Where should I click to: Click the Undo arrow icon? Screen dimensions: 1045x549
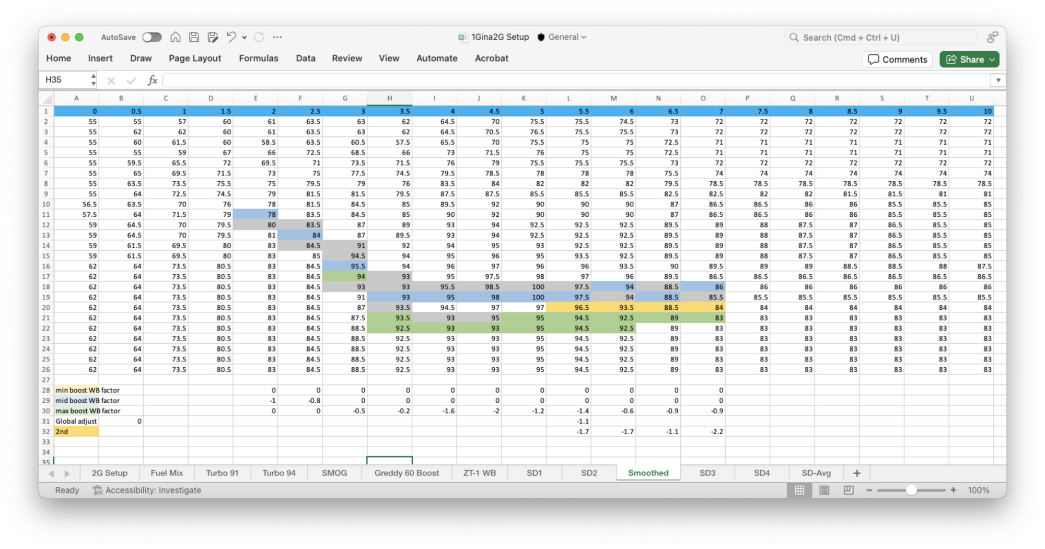231,37
